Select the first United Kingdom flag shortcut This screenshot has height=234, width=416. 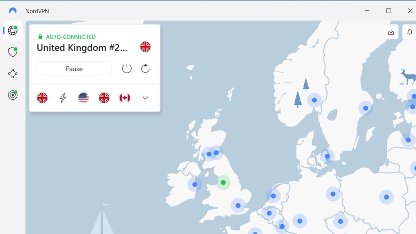click(42, 98)
